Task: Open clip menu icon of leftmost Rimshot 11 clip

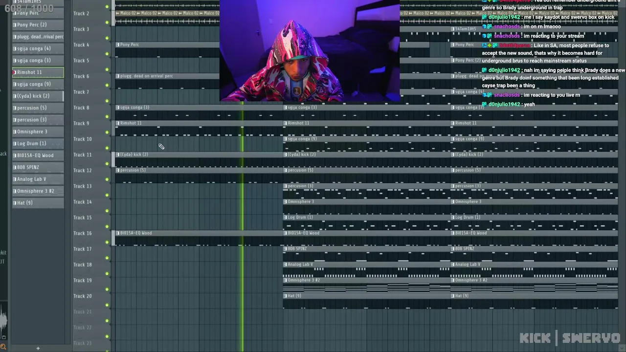Action: coord(118,123)
